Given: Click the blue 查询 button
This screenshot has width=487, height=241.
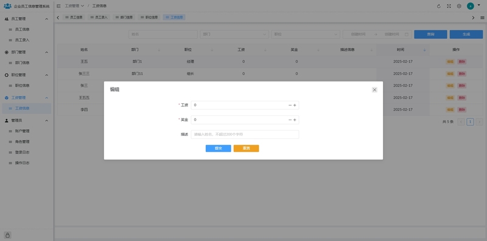Looking at the screenshot, I should click(x=430, y=35).
